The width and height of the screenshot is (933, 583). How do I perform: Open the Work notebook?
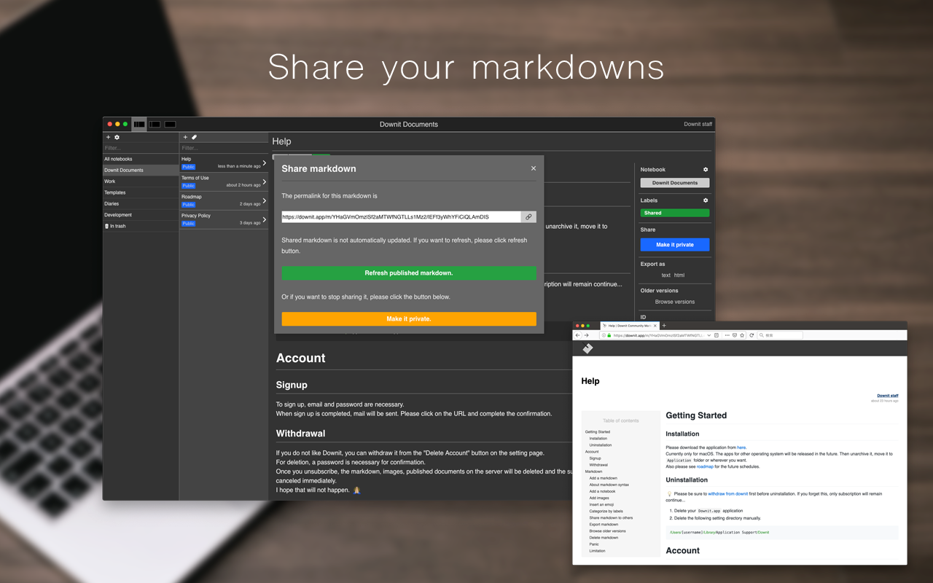tap(141, 181)
